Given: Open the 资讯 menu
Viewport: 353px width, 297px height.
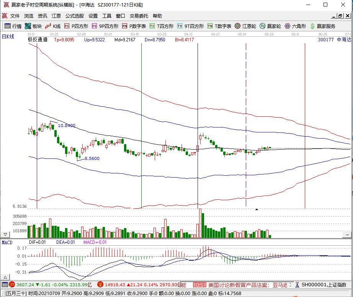Looking at the screenshot, I should coord(42,16).
